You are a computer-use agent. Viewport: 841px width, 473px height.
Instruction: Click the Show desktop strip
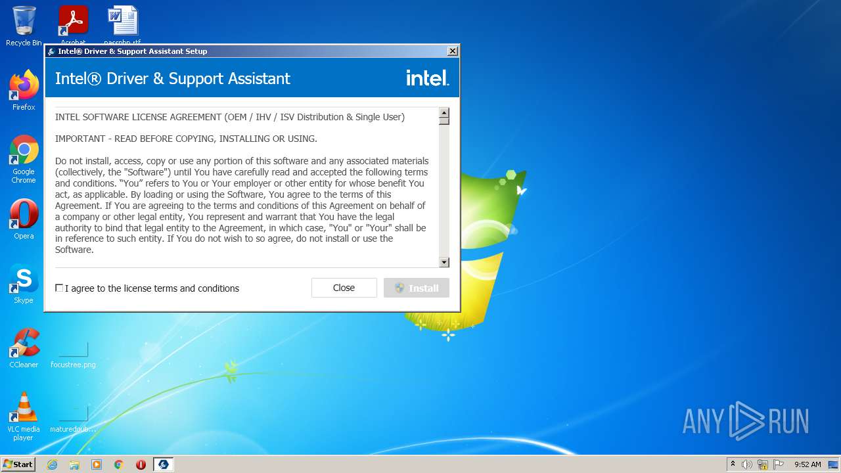[x=834, y=464]
